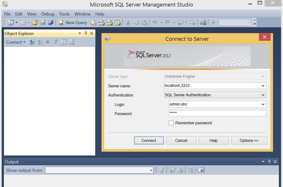Open the New Project dropdown arrow
The height and width of the screenshot is (187, 283).
[x=16, y=23]
